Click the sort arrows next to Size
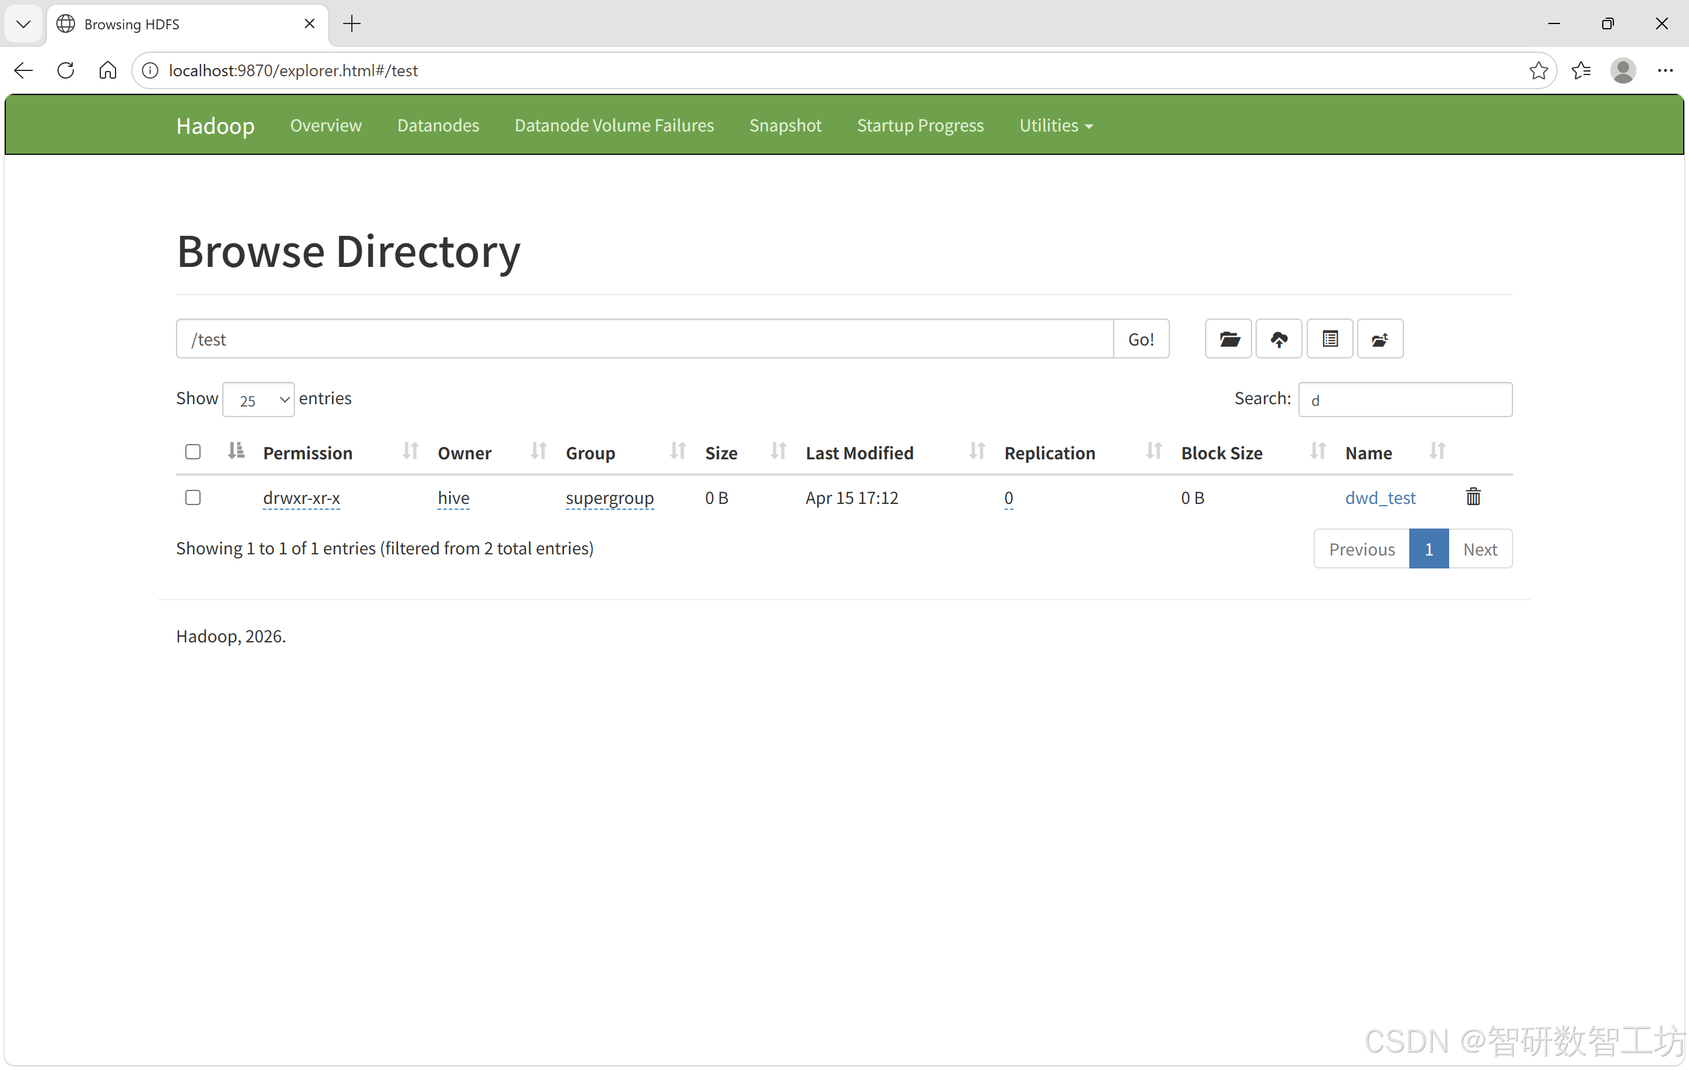Viewport: 1689px width, 1070px height. (x=778, y=451)
